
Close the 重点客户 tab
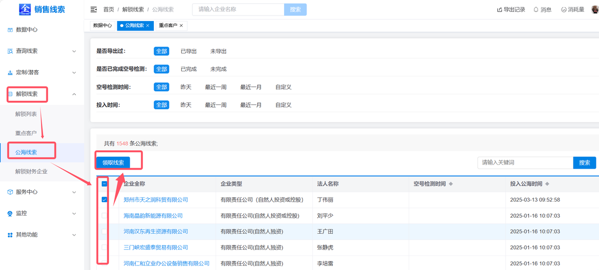181,25
